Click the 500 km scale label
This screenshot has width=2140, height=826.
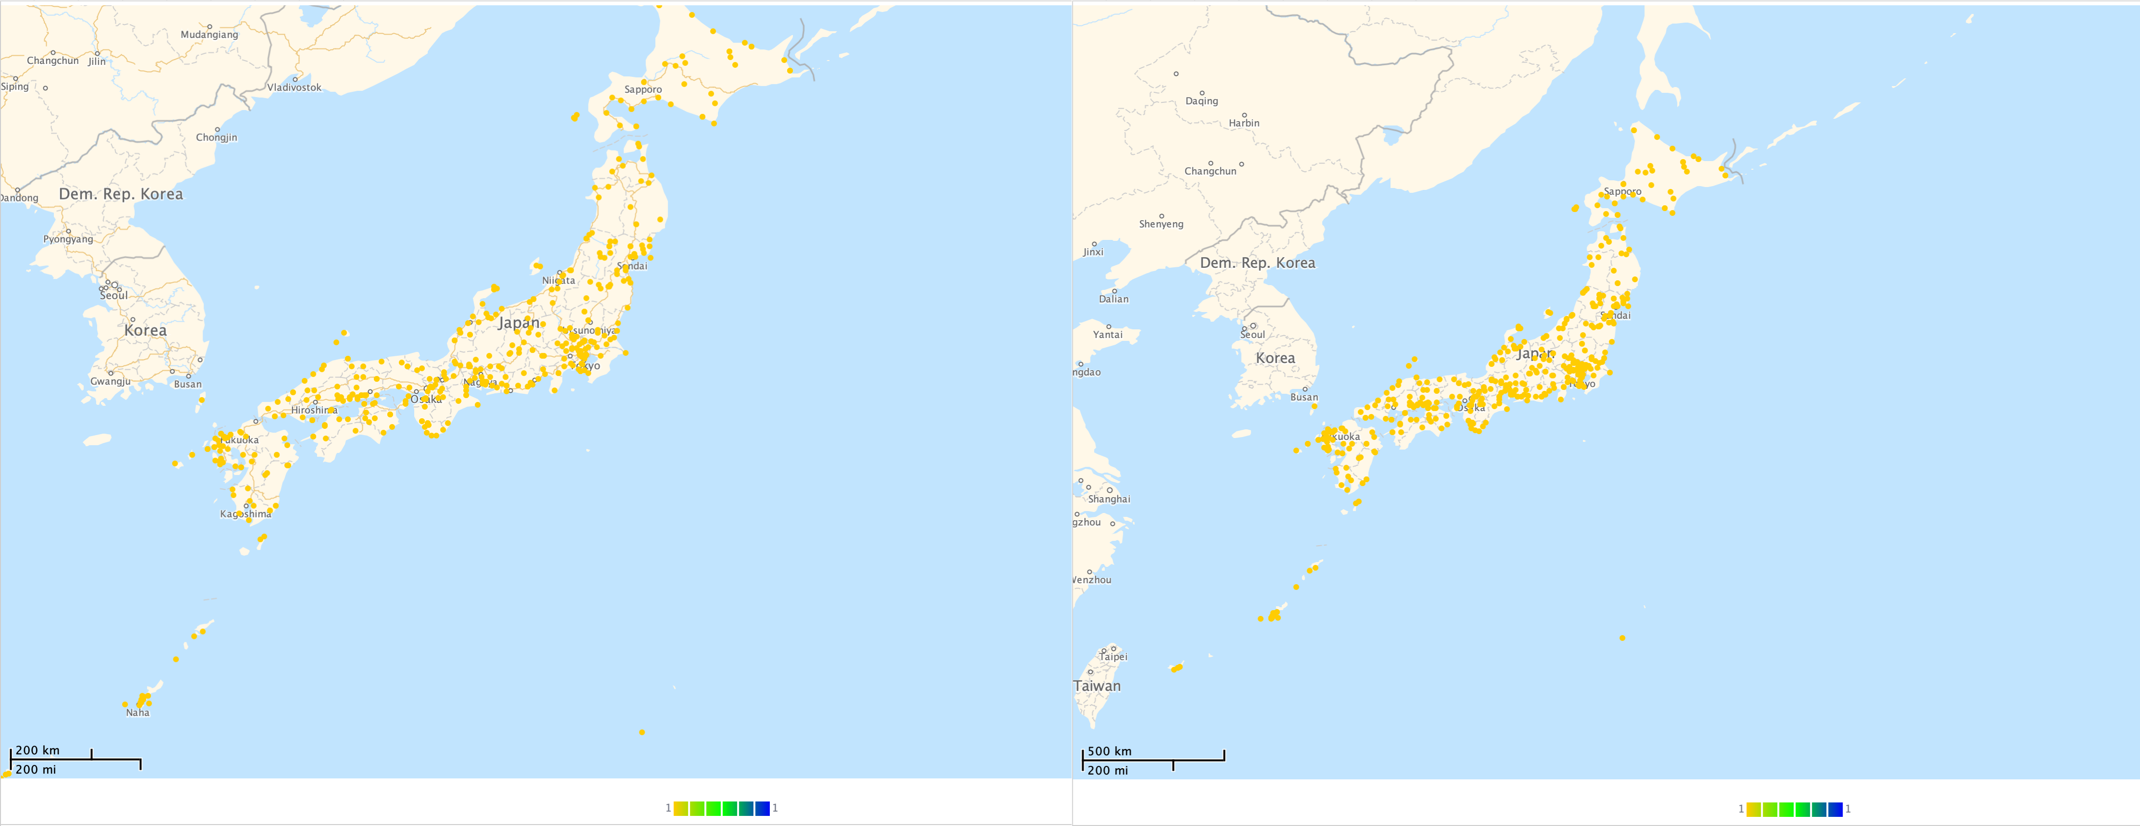(1110, 751)
